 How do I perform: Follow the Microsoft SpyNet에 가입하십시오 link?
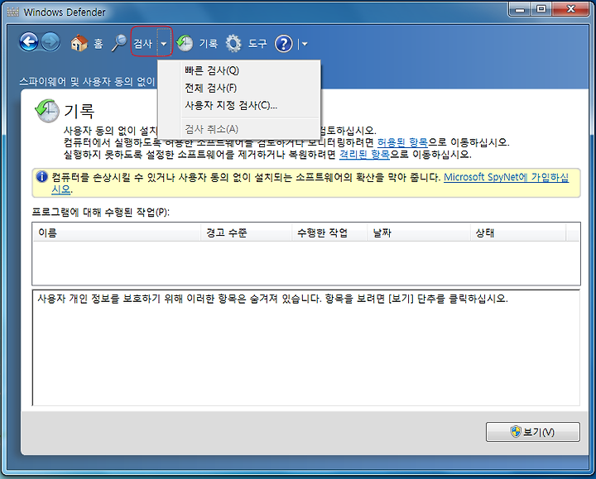506,177
